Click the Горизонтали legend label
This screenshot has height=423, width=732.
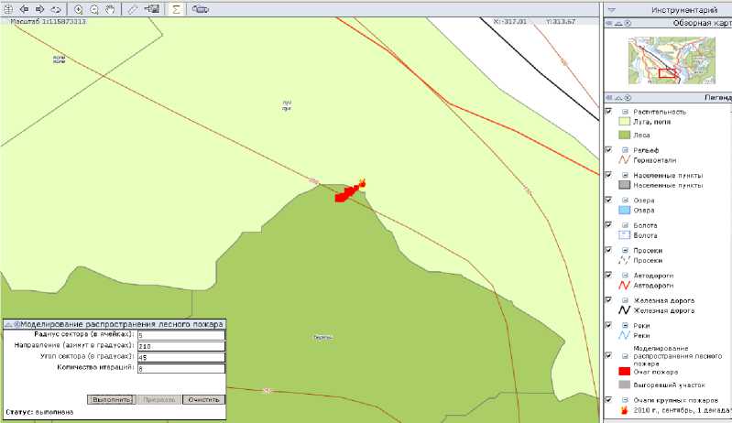[x=654, y=160]
